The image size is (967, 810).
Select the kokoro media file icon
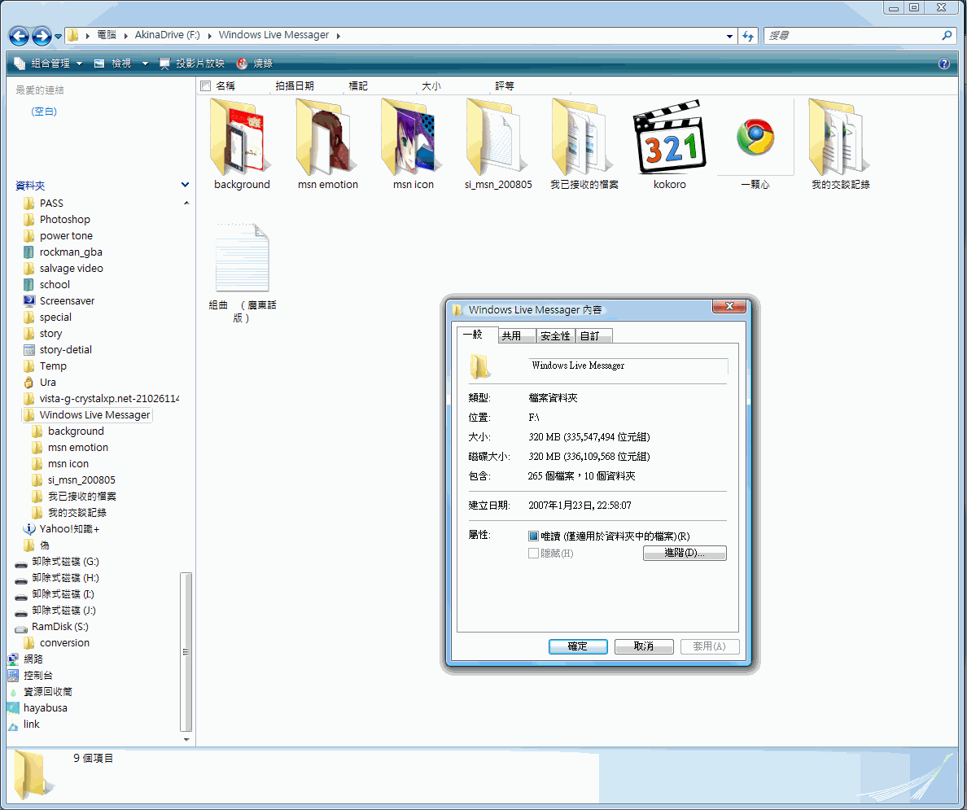669,137
